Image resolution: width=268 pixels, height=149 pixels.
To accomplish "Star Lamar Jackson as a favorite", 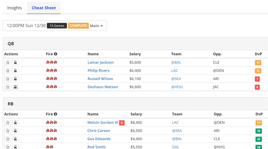I will (8, 62).
